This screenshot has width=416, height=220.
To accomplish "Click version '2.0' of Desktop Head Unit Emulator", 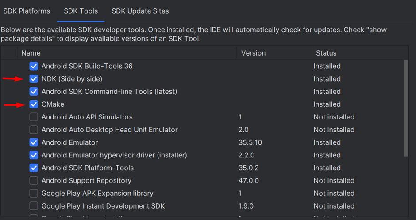I will (x=243, y=130).
